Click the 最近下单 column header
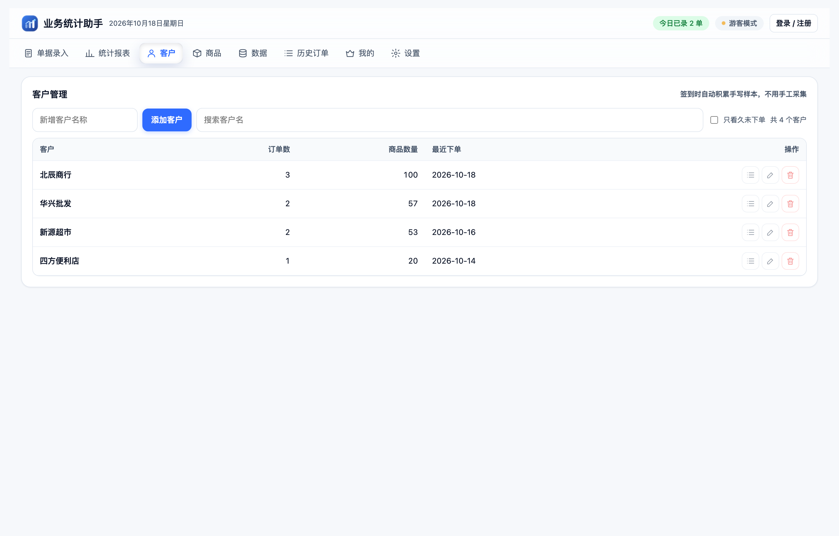 (x=446, y=149)
